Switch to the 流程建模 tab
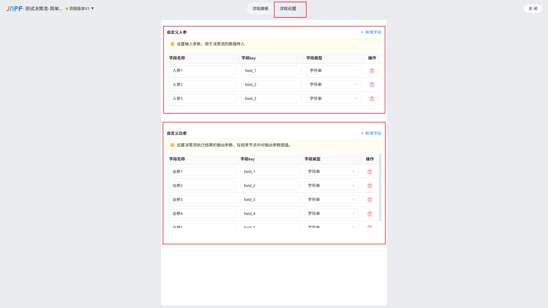This screenshot has height=308, width=548. point(260,9)
